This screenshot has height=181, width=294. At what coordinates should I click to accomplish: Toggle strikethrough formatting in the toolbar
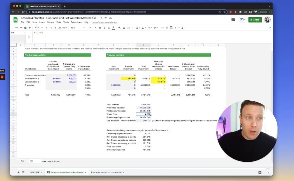(108, 28)
